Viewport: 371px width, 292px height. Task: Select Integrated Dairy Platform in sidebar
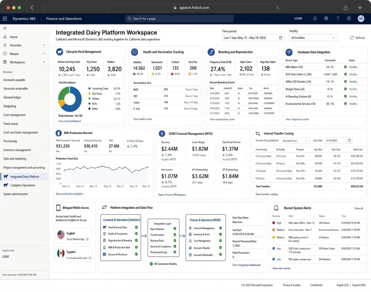tap(24, 177)
